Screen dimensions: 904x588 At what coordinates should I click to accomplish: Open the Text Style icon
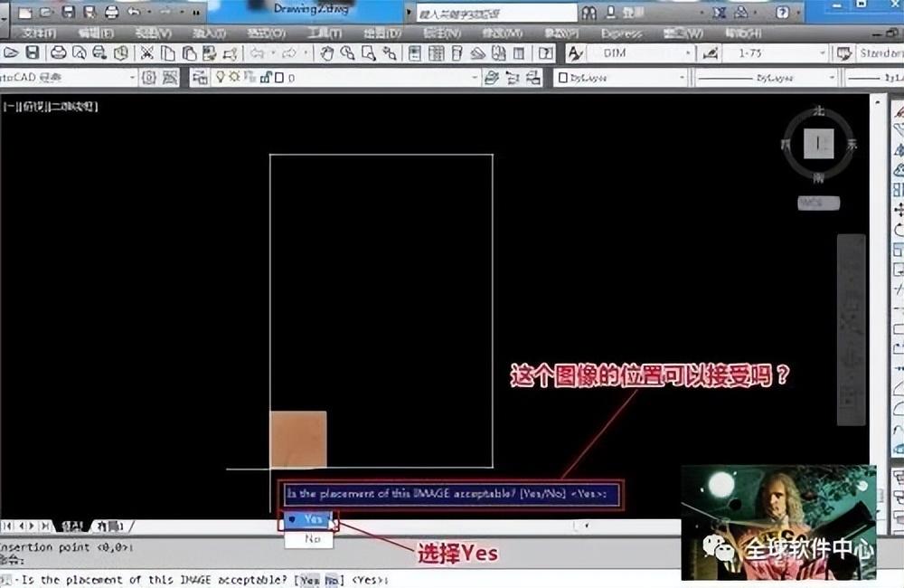tap(575, 53)
